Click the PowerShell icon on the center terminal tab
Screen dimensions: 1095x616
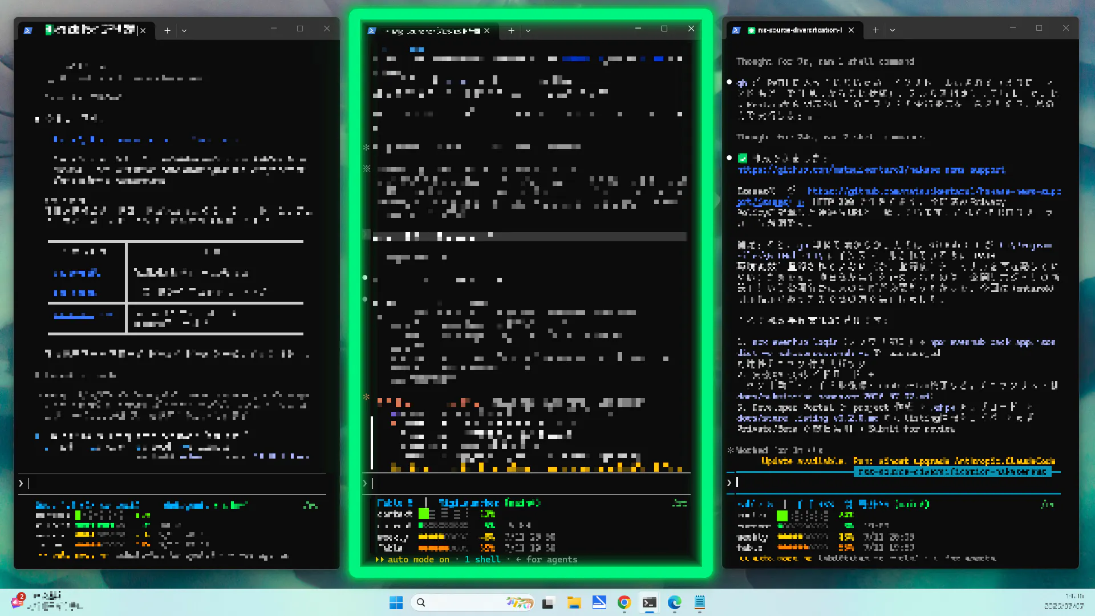(x=372, y=31)
